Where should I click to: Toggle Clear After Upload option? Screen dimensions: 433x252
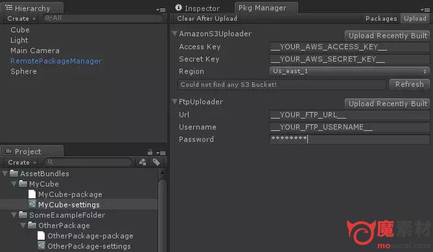click(x=207, y=19)
